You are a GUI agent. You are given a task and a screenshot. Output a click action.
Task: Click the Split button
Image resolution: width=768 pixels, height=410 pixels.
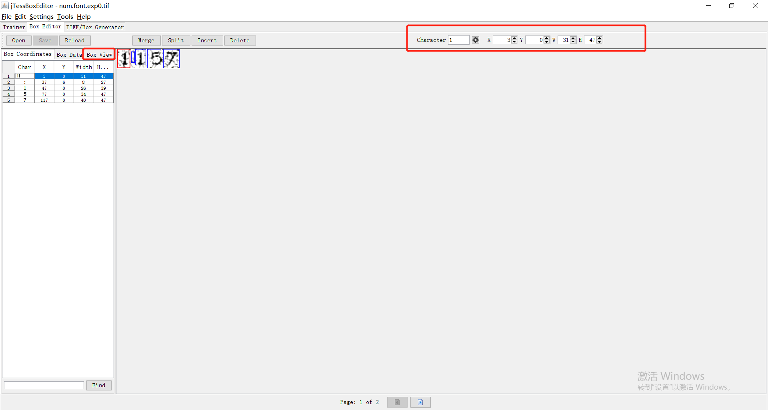pyautogui.click(x=176, y=40)
